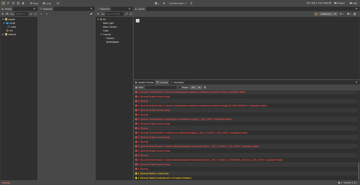Select the Move transform tool
This screenshot has height=185, width=360.
3,3
